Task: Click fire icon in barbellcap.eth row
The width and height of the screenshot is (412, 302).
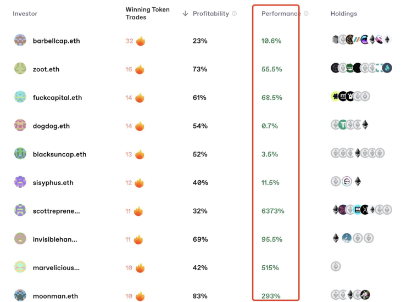Action: pos(141,41)
